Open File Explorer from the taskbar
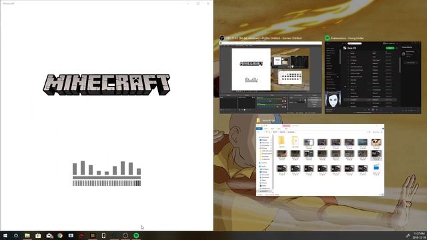 tap(27, 235)
